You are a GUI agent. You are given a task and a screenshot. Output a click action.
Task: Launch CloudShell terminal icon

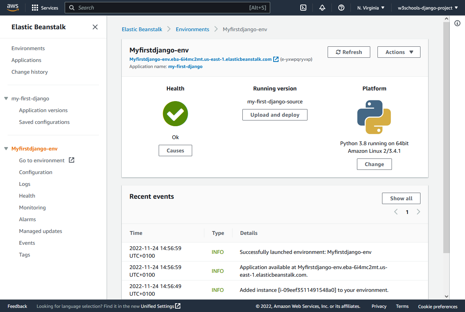click(x=303, y=8)
